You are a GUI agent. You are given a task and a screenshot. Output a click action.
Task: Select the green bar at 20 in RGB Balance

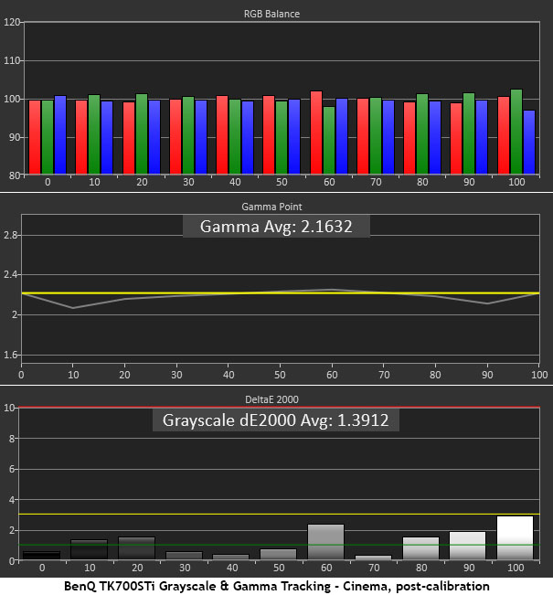click(141, 133)
